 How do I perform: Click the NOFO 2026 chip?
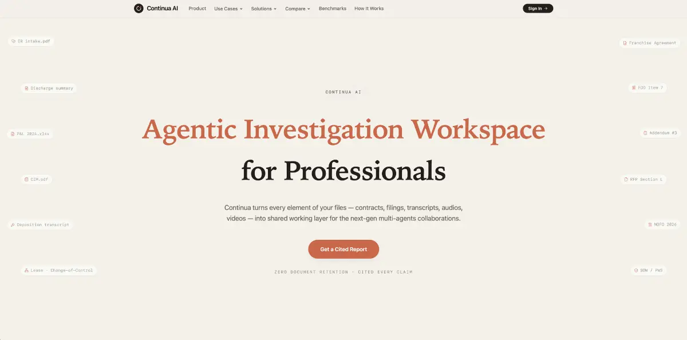point(662,224)
